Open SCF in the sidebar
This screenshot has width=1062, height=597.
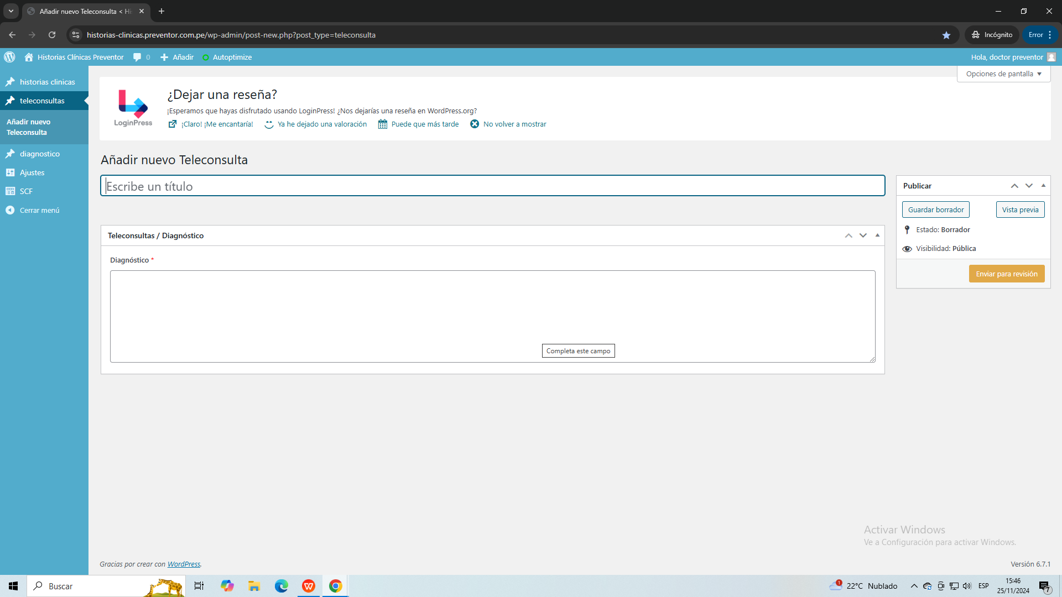pyautogui.click(x=44, y=191)
